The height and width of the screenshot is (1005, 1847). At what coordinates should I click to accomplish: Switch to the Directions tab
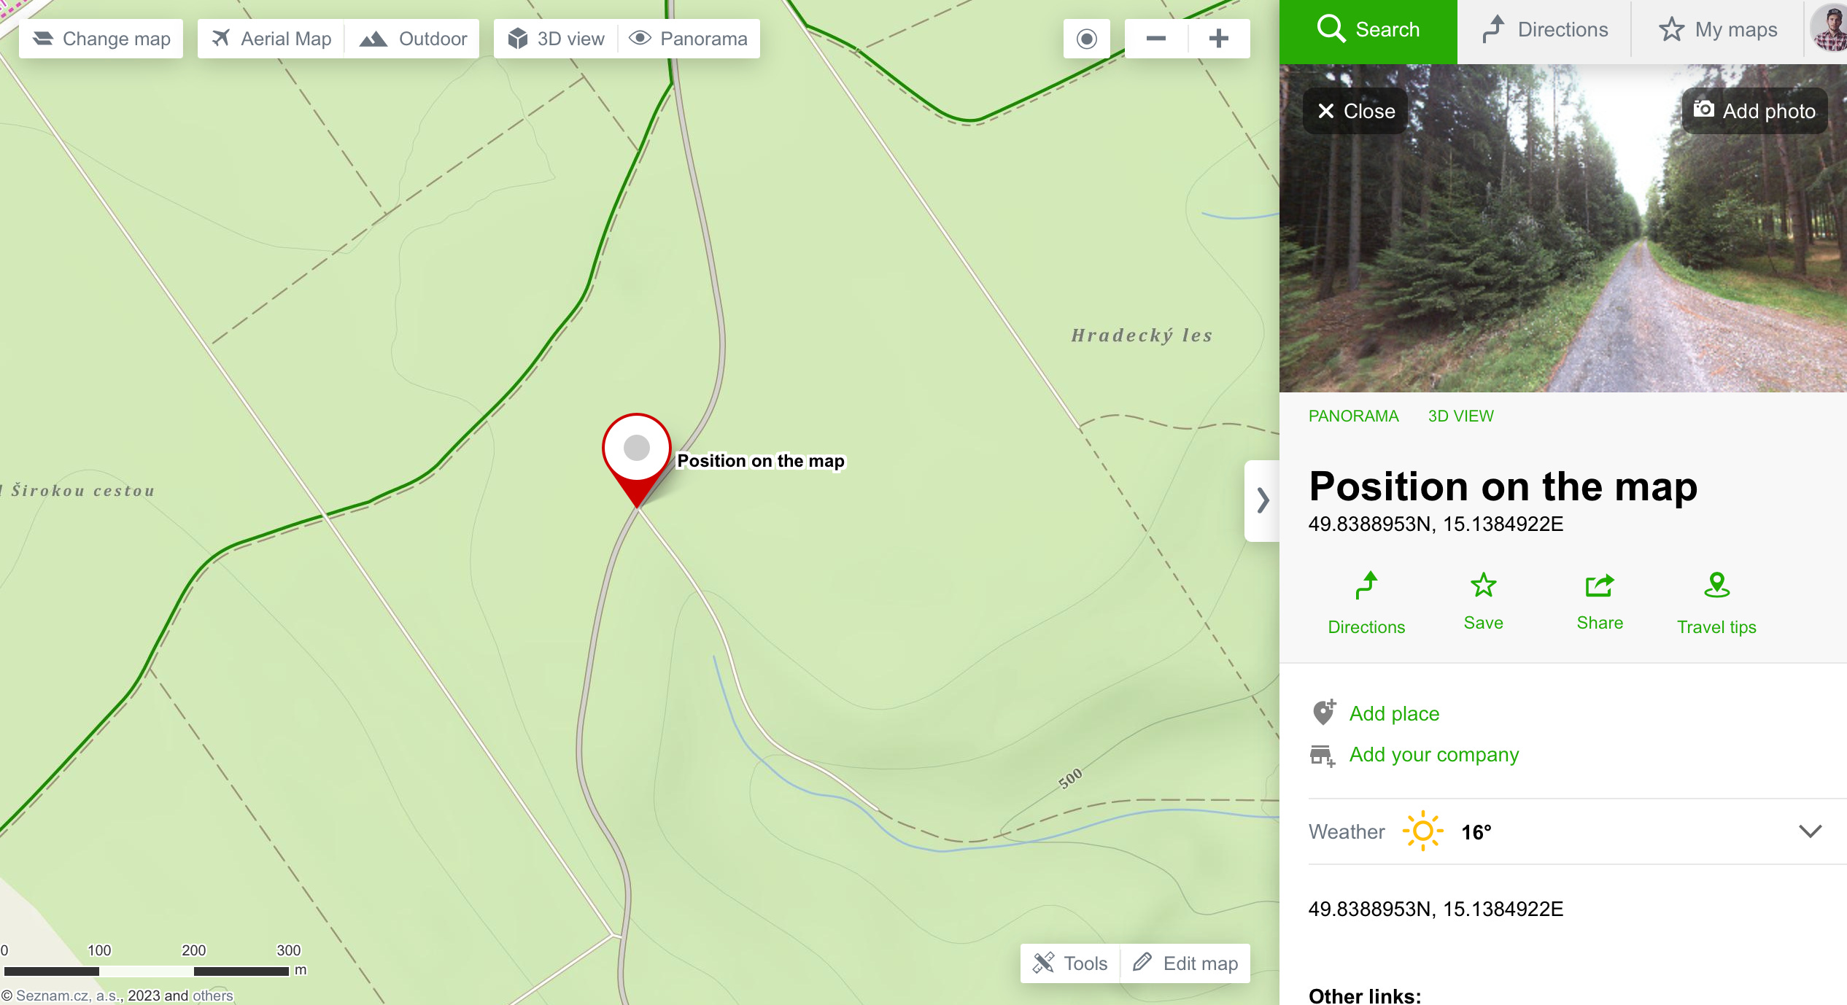[x=1544, y=29]
